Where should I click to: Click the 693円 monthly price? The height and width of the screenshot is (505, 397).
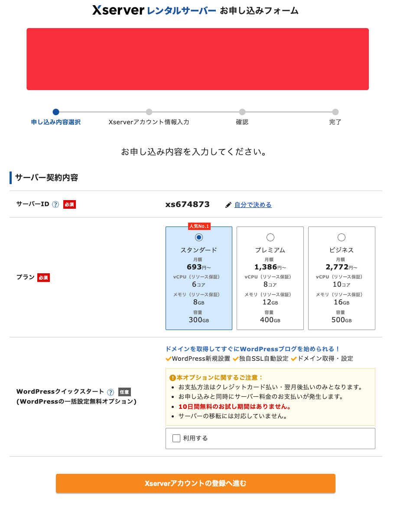click(199, 267)
